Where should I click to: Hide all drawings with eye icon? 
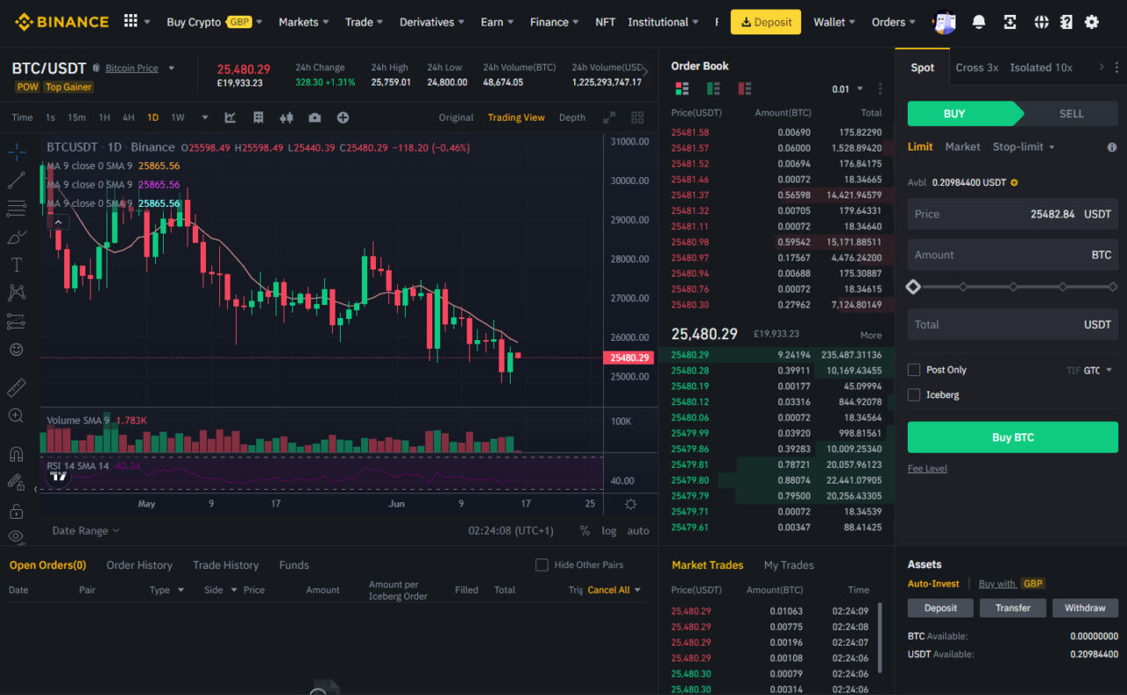[x=16, y=536]
